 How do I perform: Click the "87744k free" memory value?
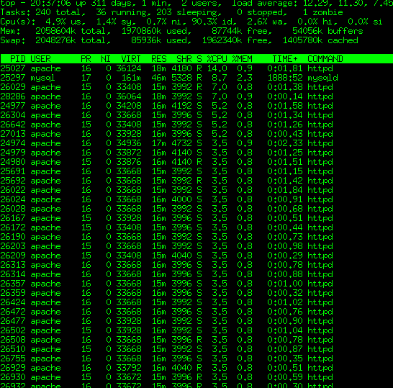(240, 31)
